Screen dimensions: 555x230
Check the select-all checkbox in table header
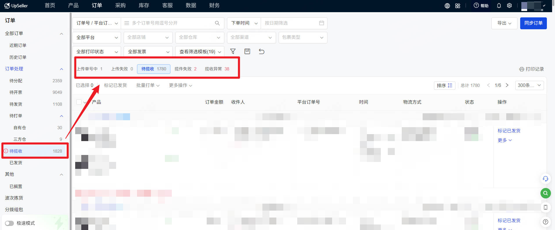pos(79,102)
